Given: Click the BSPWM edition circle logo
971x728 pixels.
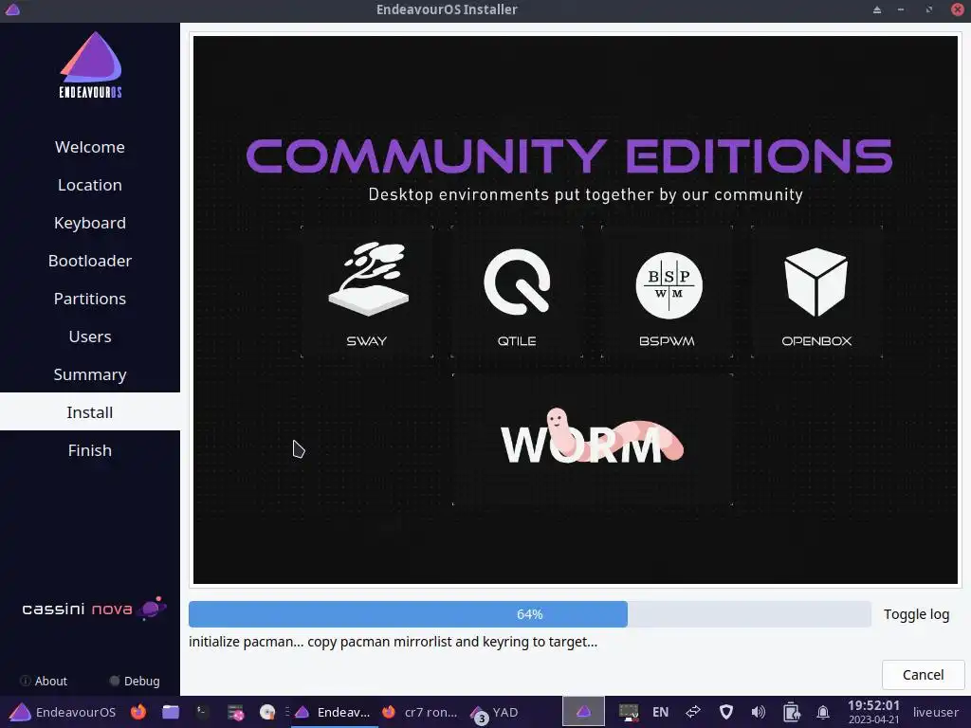Looking at the screenshot, I should click(669, 285).
